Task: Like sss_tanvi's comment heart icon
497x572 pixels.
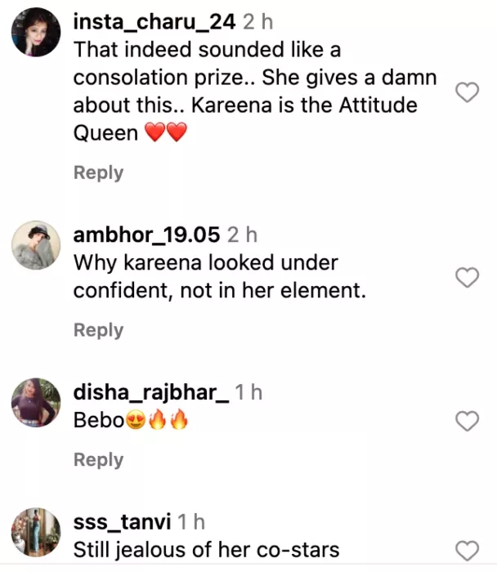Action: click(x=466, y=550)
